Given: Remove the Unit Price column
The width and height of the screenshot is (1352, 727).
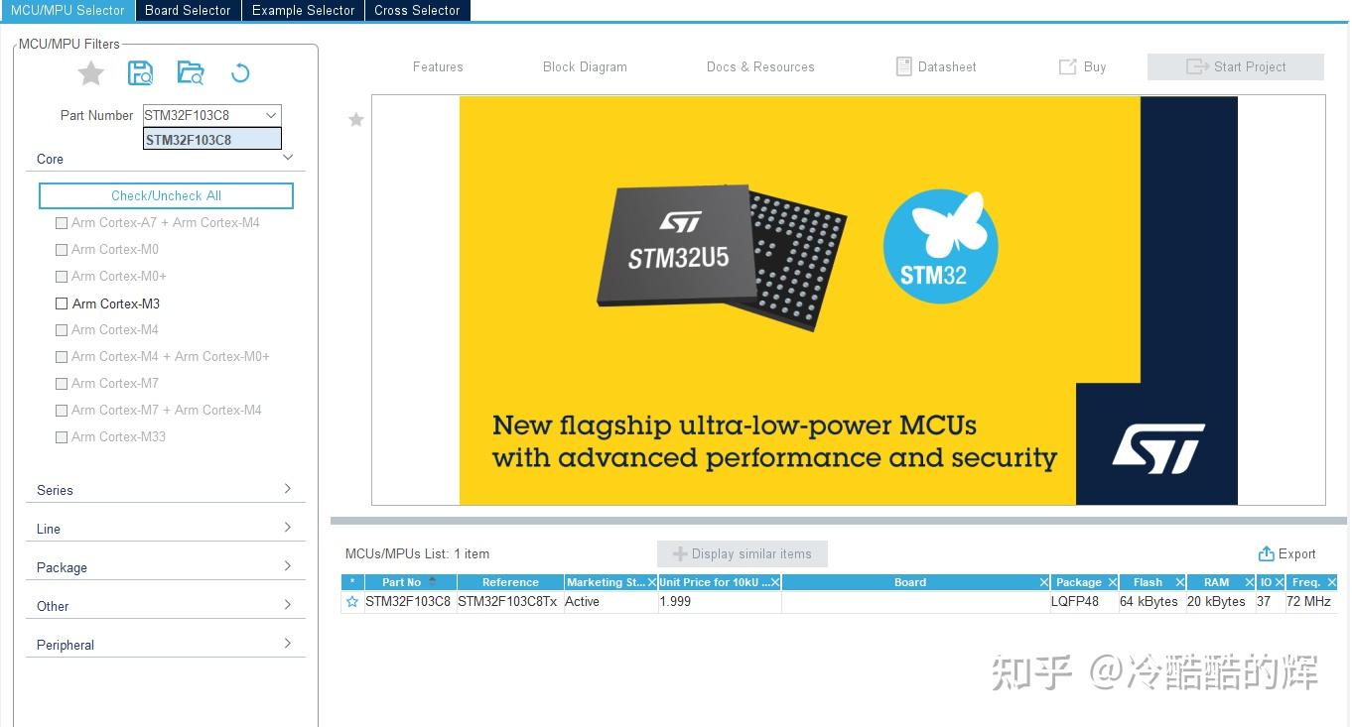Looking at the screenshot, I should click(x=775, y=582).
